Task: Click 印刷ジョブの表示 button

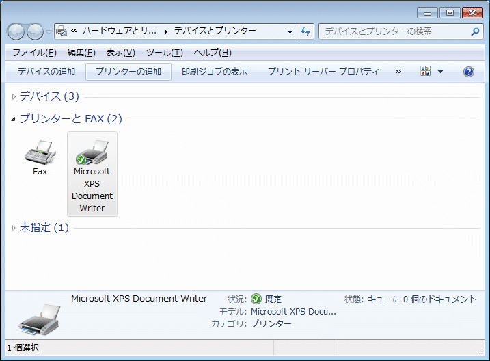Action: click(x=215, y=72)
